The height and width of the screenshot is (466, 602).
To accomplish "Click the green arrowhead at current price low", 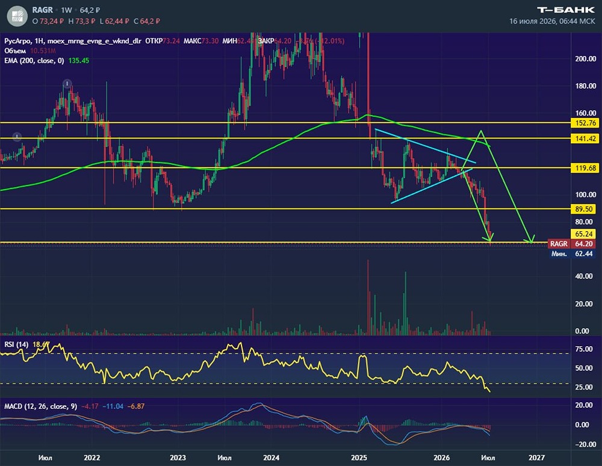I will [x=491, y=238].
